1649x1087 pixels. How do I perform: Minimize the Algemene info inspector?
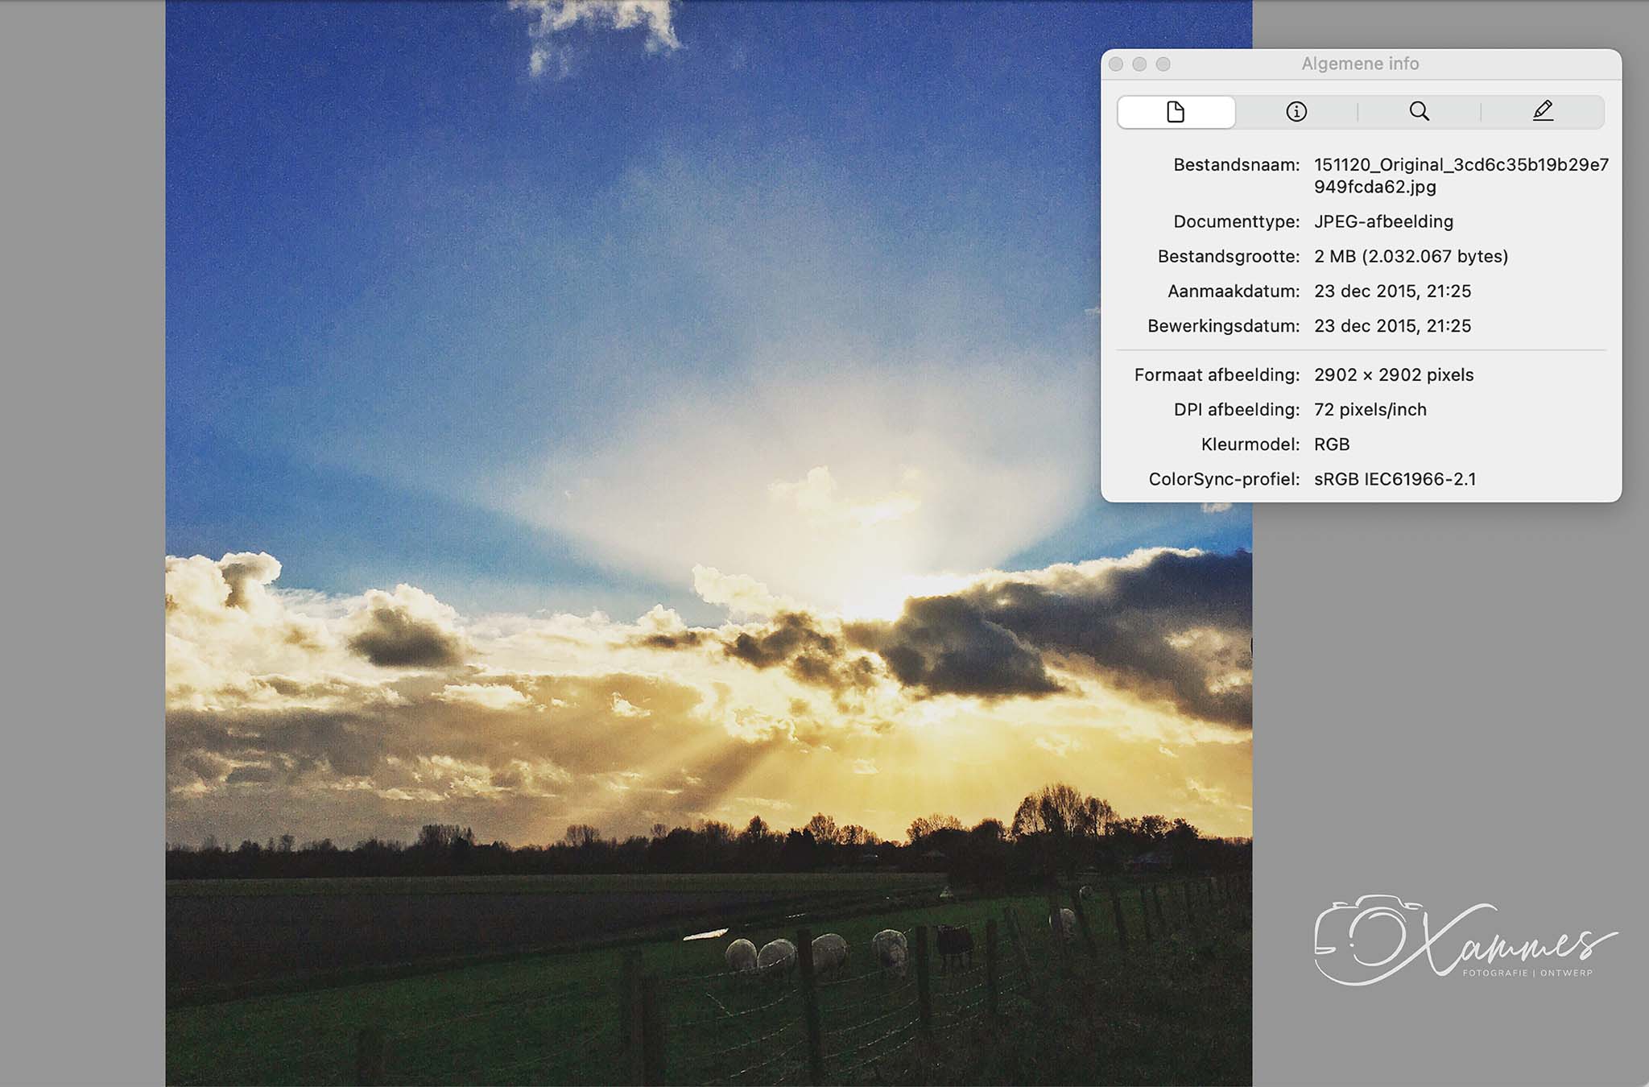click(1139, 64)
